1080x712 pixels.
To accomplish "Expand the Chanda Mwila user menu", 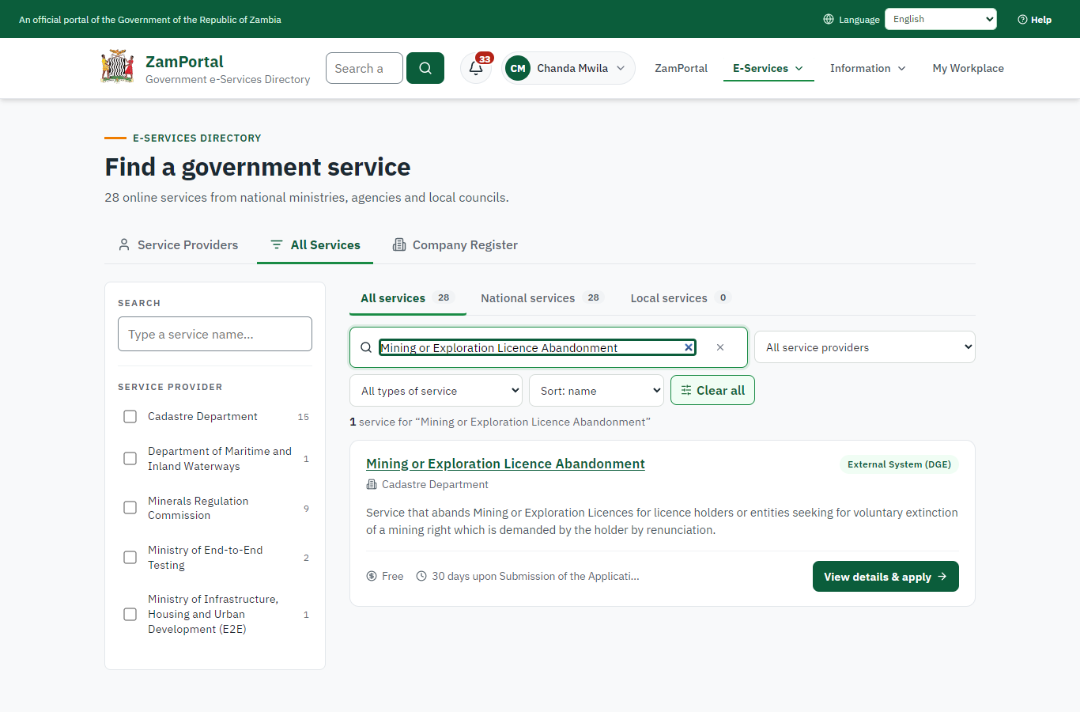I will tap(568, 68).
